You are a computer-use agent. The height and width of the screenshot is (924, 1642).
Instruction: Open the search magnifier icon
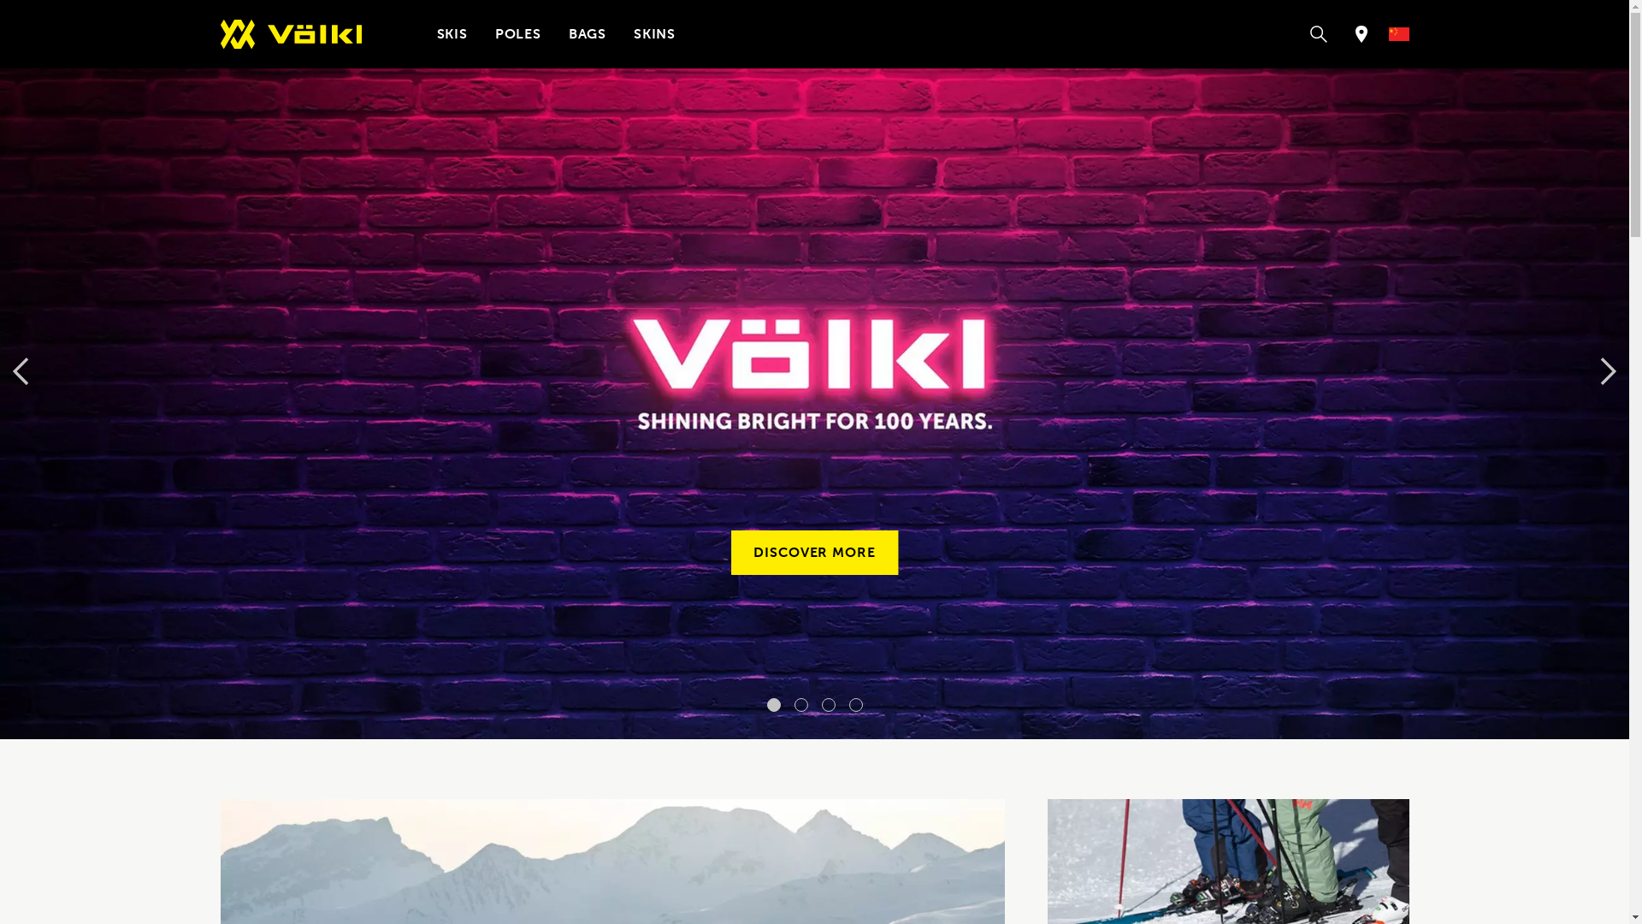click(1318, 34)
